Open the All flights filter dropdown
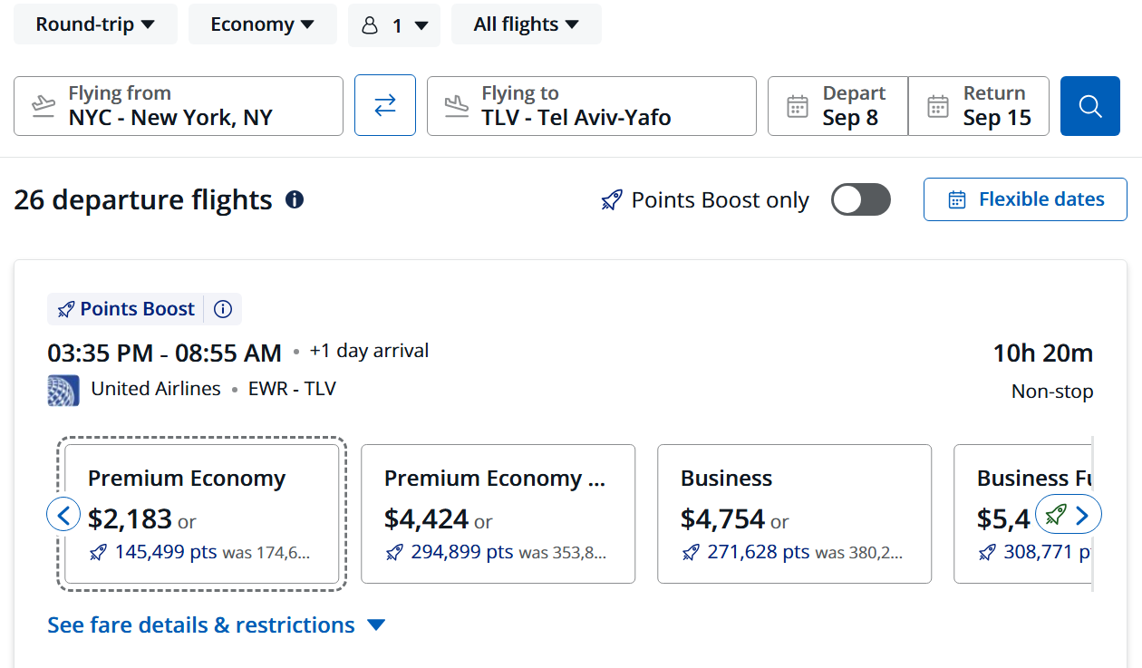The image size is (1142, 668). point(527,24)
